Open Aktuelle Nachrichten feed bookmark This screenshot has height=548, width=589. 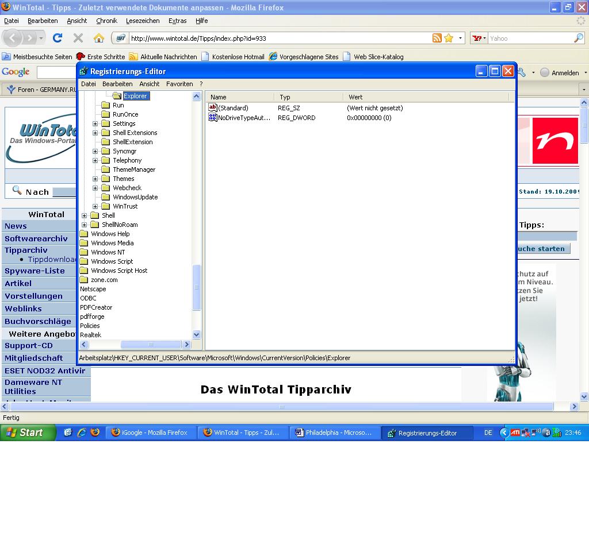click(x=163, y=57)
